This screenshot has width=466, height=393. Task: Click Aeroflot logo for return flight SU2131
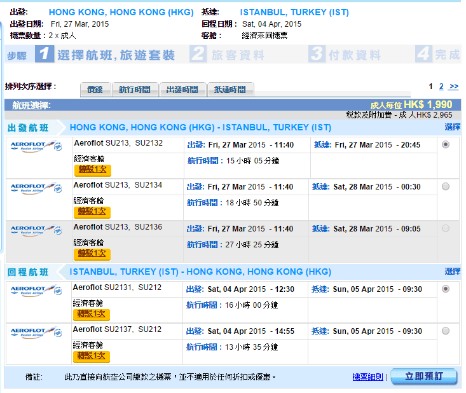tap(36, 291)
